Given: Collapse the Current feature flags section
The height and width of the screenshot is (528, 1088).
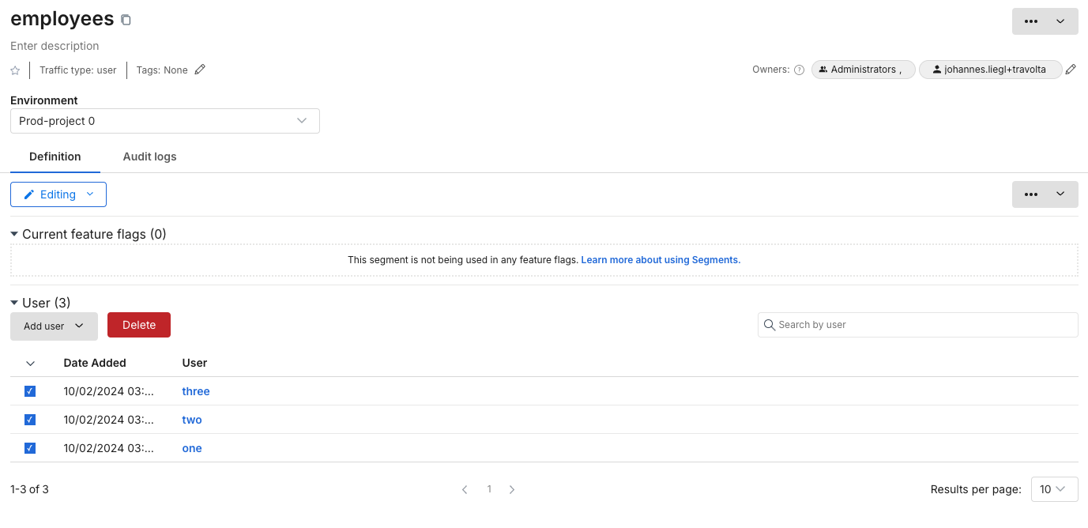Looking at the screenshot, I should click(x=14, y=235).
